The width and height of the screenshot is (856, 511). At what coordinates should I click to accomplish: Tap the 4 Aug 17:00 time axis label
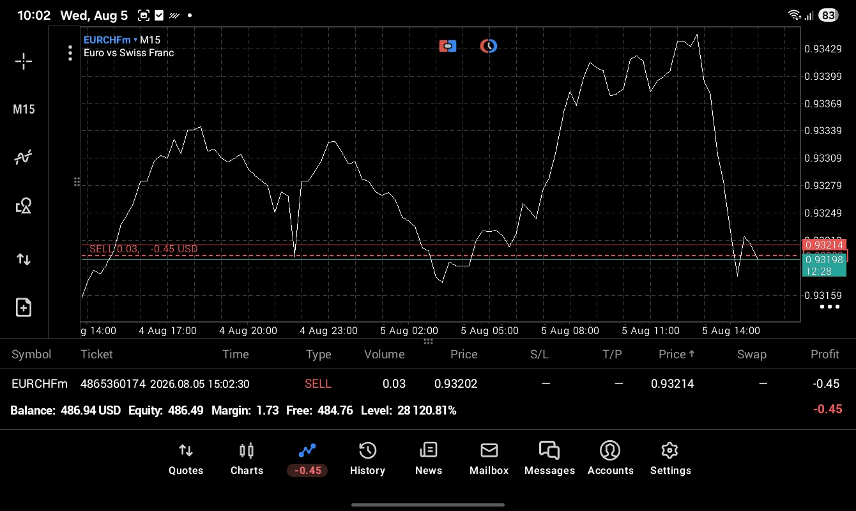click(x=168, y=331)
